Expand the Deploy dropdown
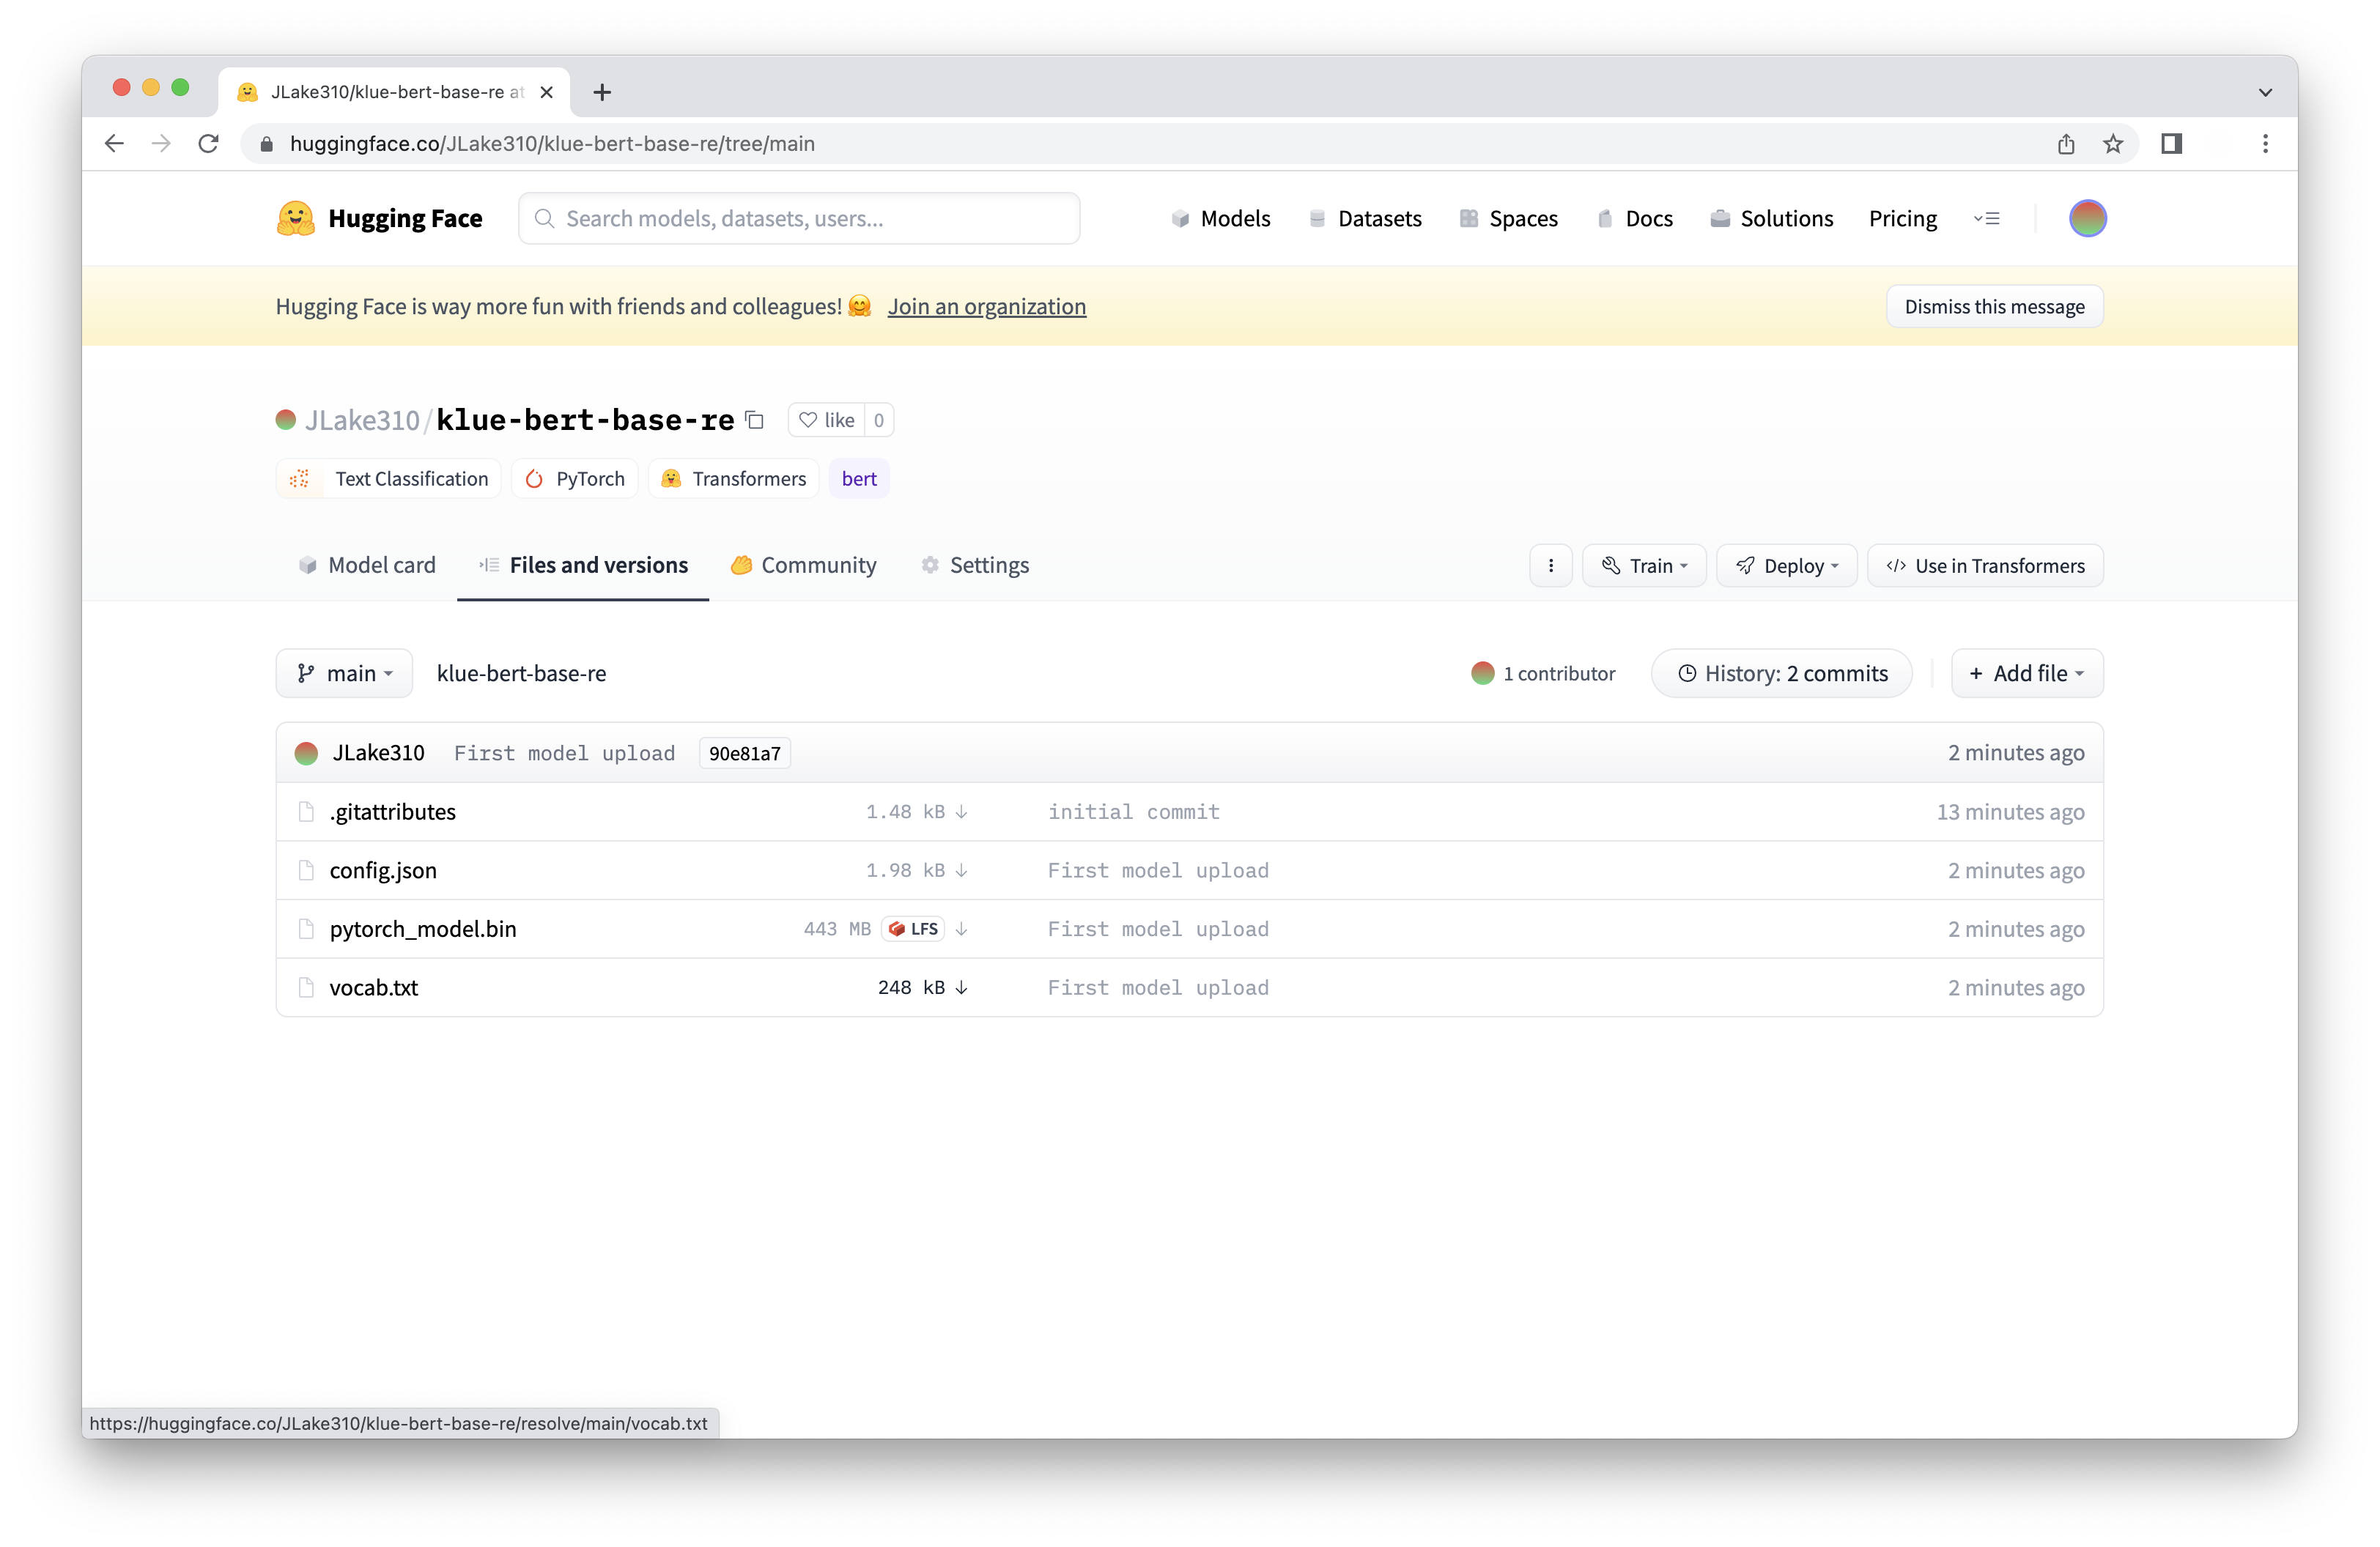The height and width of the screenshot is (1547, 2380). point(1786,565)
